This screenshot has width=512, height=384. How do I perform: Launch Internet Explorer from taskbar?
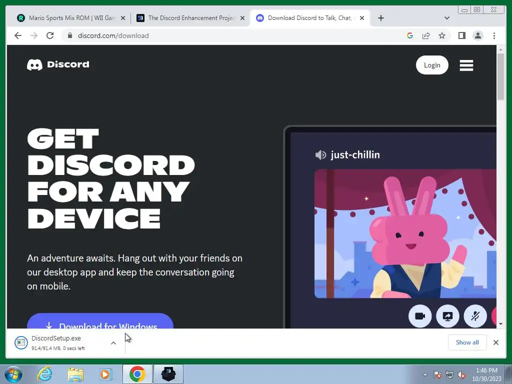click(x=44, y=374)
